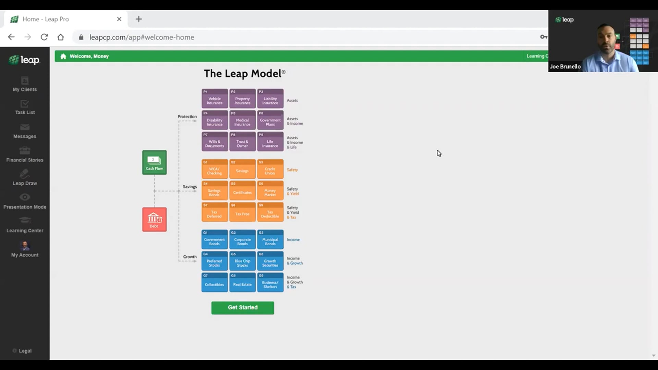Image resolution: width=658 pixels, height=370 pixels.
Task: Click the browser back arrow
Action: click(x=11, y=37)
